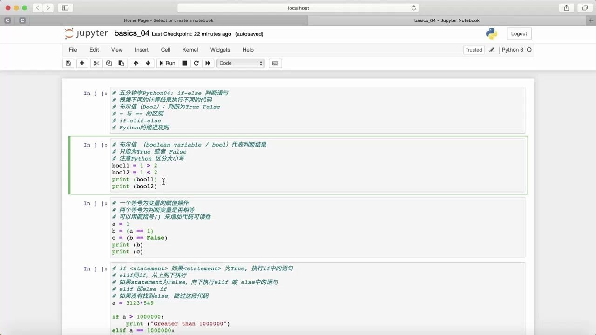The width and height of the screenshot is (596, 335).
Task: Open the Edit menu
Action: 94,50
